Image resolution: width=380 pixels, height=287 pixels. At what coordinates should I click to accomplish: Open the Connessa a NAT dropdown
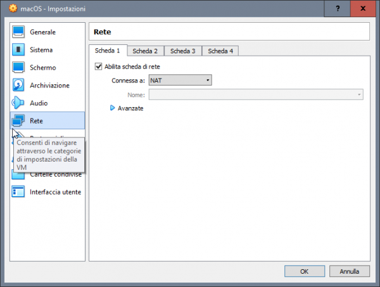pyautogui.click(x=180, y=80)
